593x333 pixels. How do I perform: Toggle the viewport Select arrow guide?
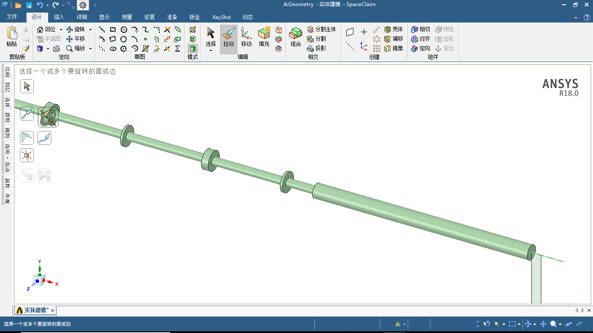coord(27,86)
